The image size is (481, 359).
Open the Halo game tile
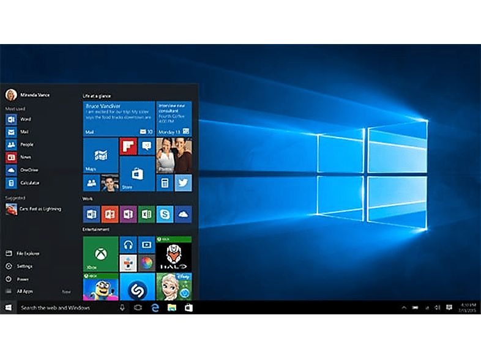(x=174, y=254)
